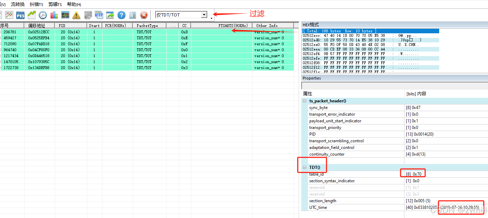Click the small toolbar overflow arrow
The height and width of the screenshot is (218, 488).
[x=211, y=18]
